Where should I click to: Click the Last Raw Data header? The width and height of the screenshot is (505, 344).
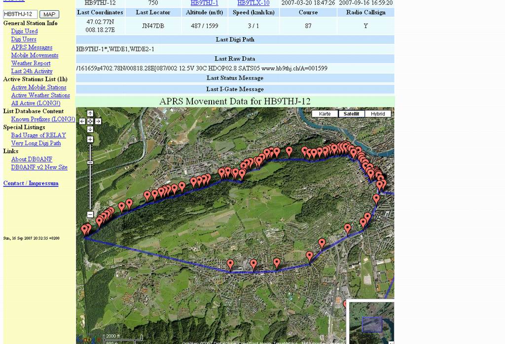pyautogui.click(x=235, y=59)
